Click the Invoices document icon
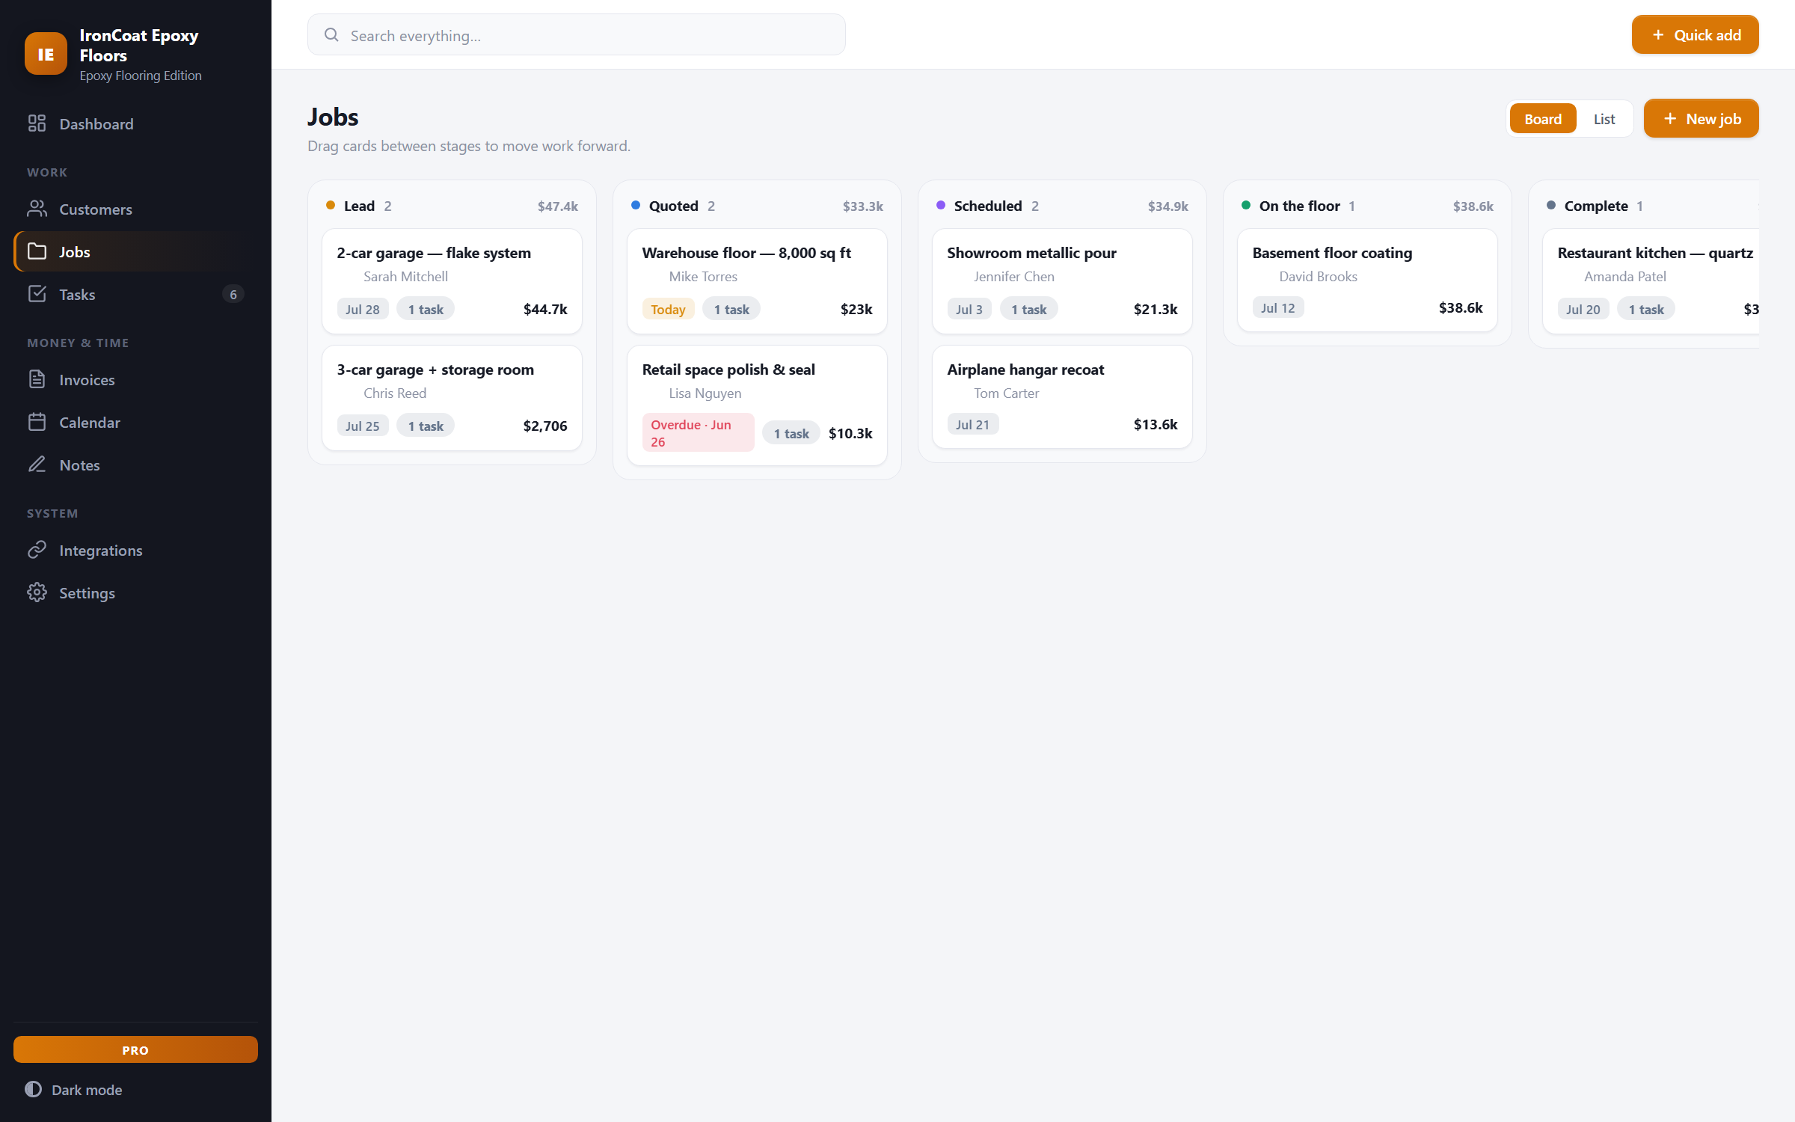This screenshot has width=1795, height=1122. [37, 379]
